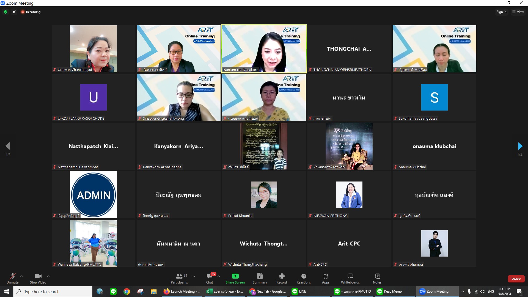Image resolution: width=528 pixels, height=297 pixels.
Task: Open Windows notification center
Action: (x=519, y=291)
